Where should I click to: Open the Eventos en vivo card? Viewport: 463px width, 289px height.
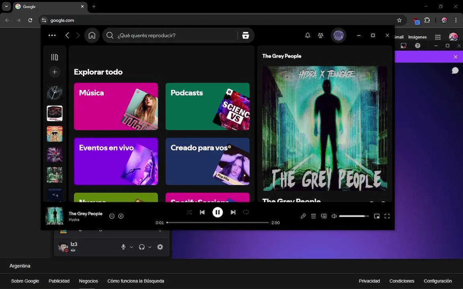(116, 161)
